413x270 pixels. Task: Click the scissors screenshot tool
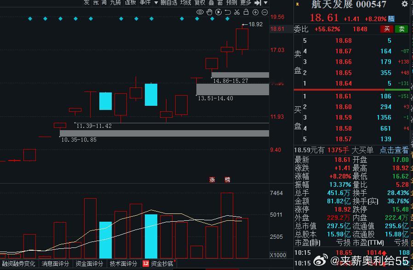[236, 12]
